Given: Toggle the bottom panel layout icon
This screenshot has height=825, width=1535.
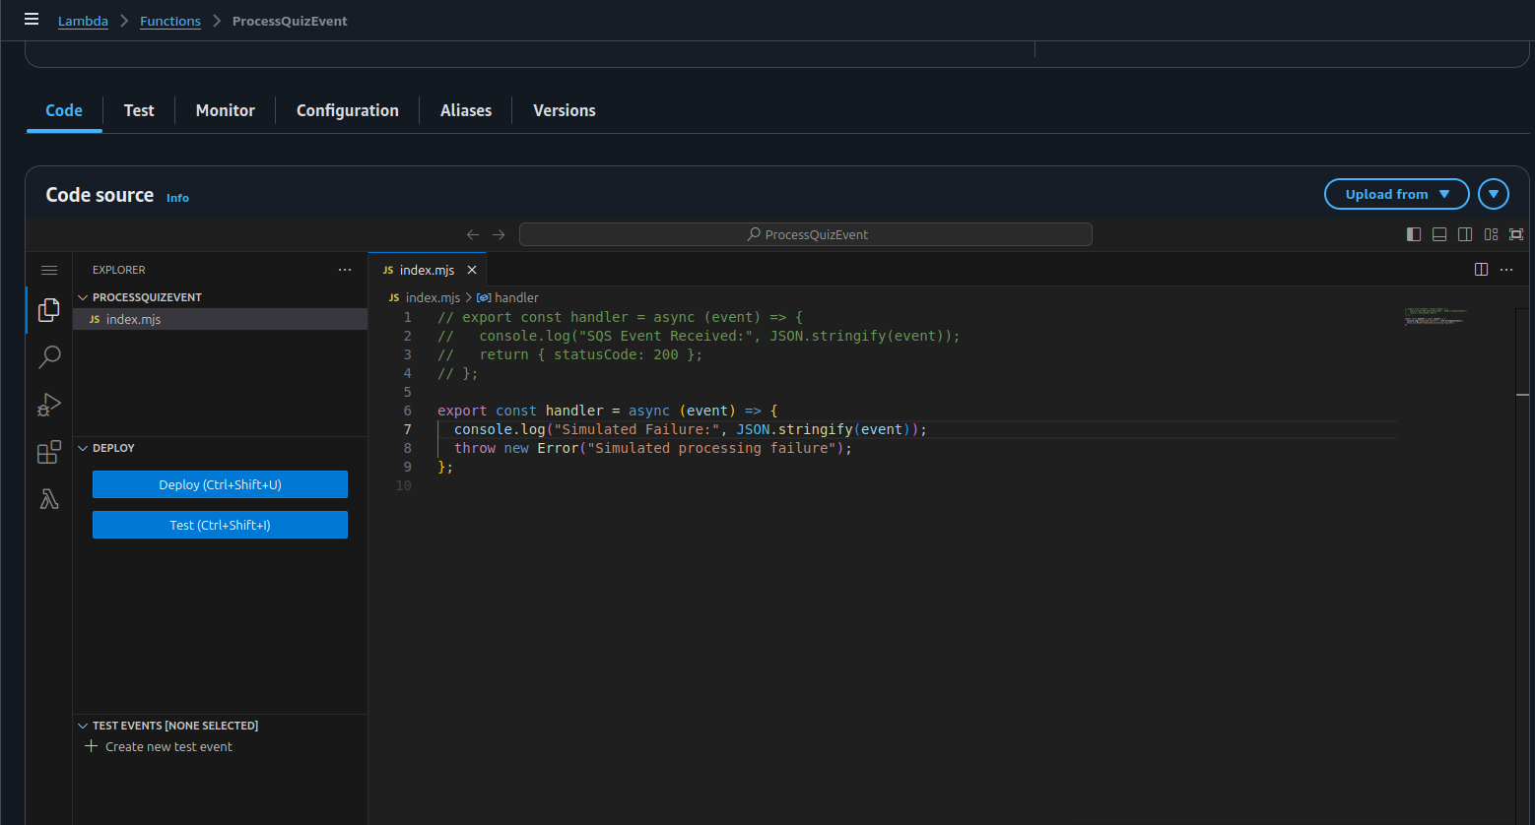Looking at the screenshot, I should click(1439, 234).
